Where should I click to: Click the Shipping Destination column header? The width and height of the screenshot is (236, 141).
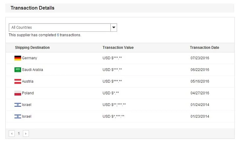32,48
